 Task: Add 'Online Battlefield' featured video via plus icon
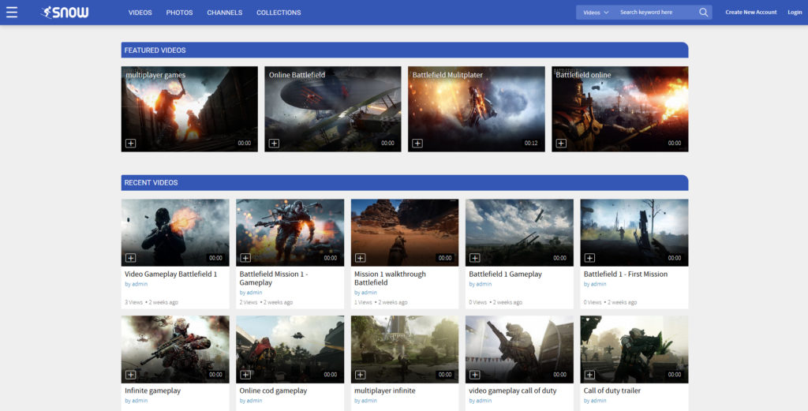[x=274, y=144]
